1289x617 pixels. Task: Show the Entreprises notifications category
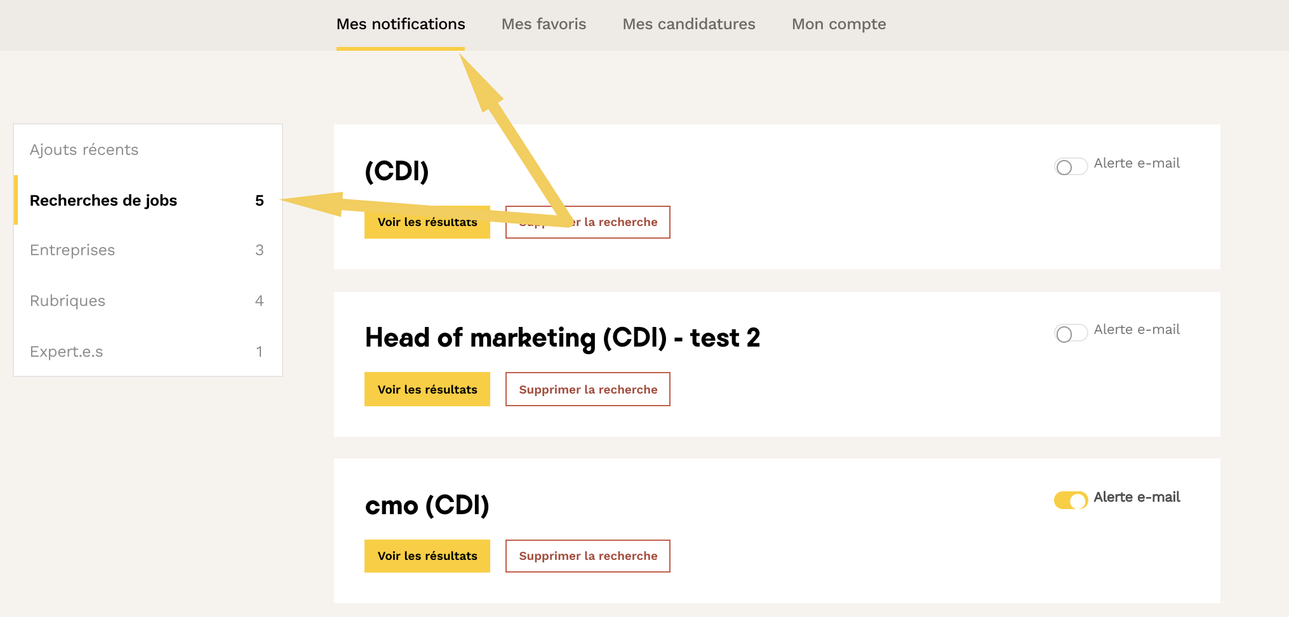[72, 250]
